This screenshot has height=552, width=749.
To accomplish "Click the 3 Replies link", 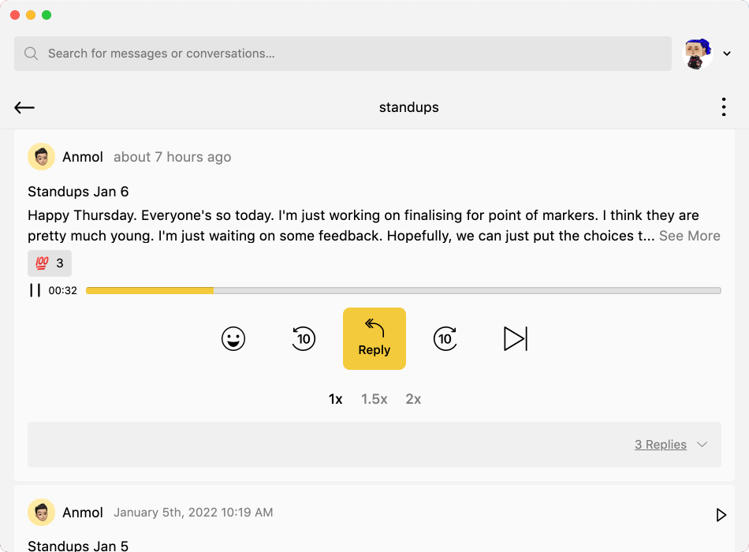I will [660, 445].
